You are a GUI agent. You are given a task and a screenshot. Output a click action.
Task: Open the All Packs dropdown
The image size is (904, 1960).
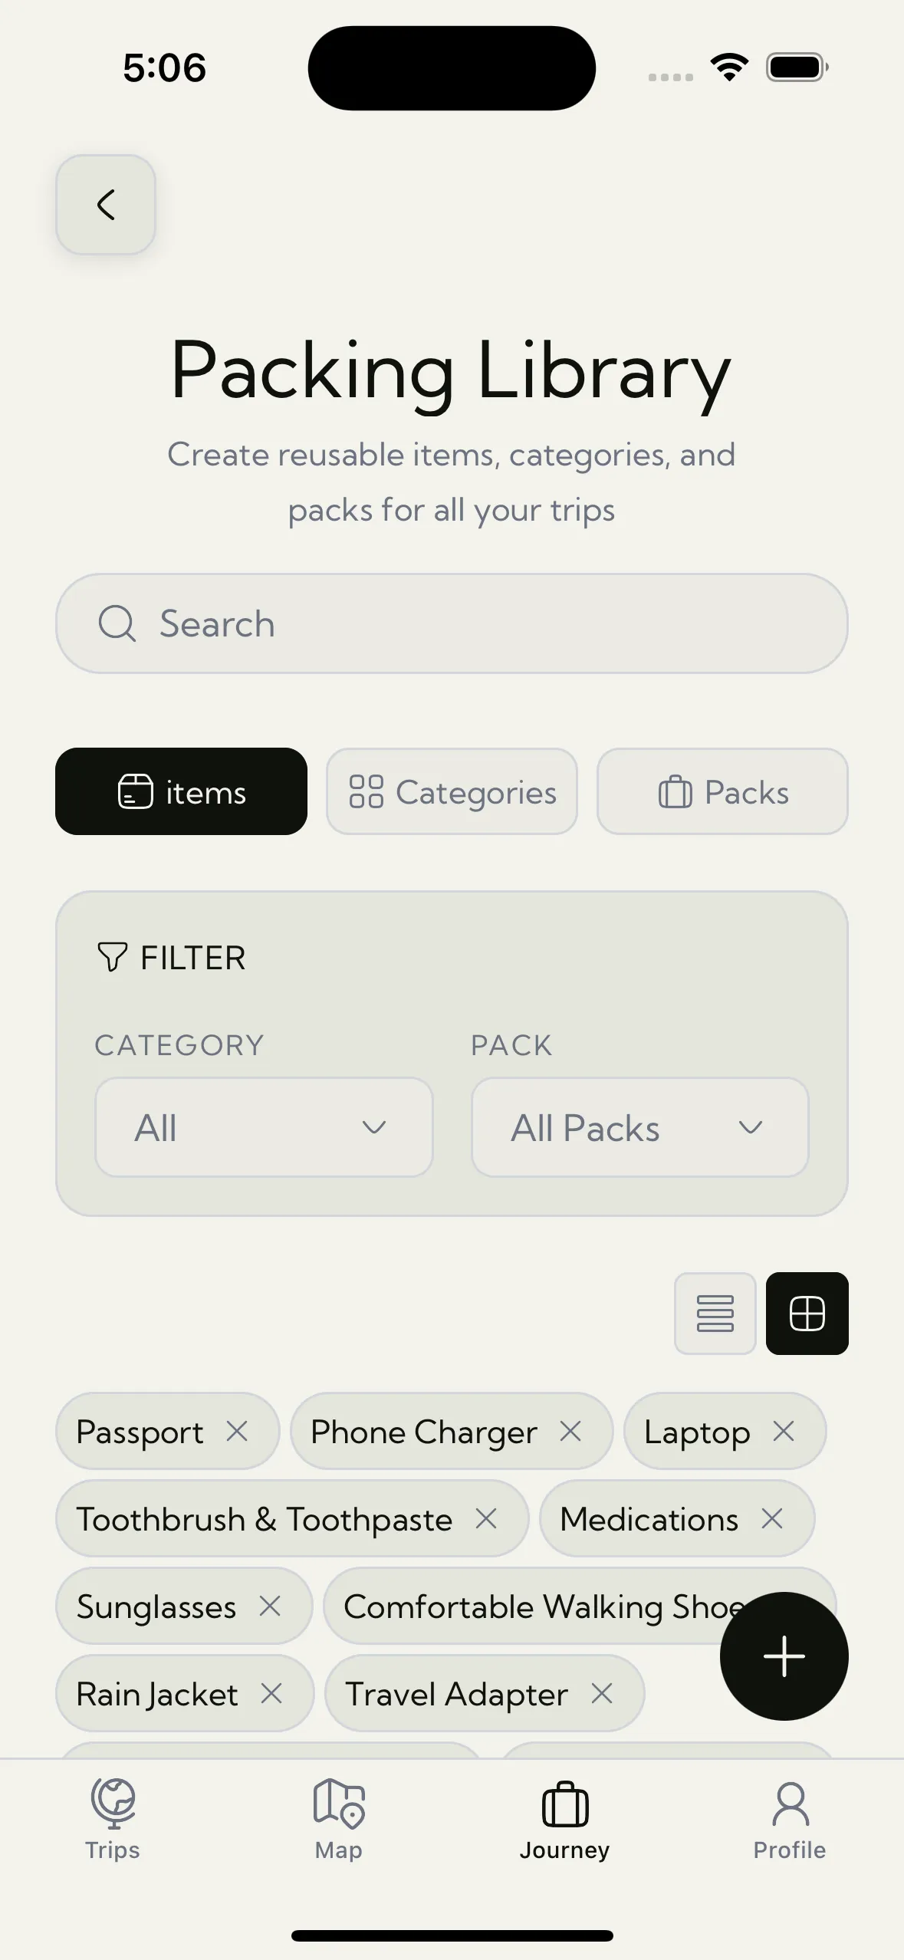(x=639, y=1127)
